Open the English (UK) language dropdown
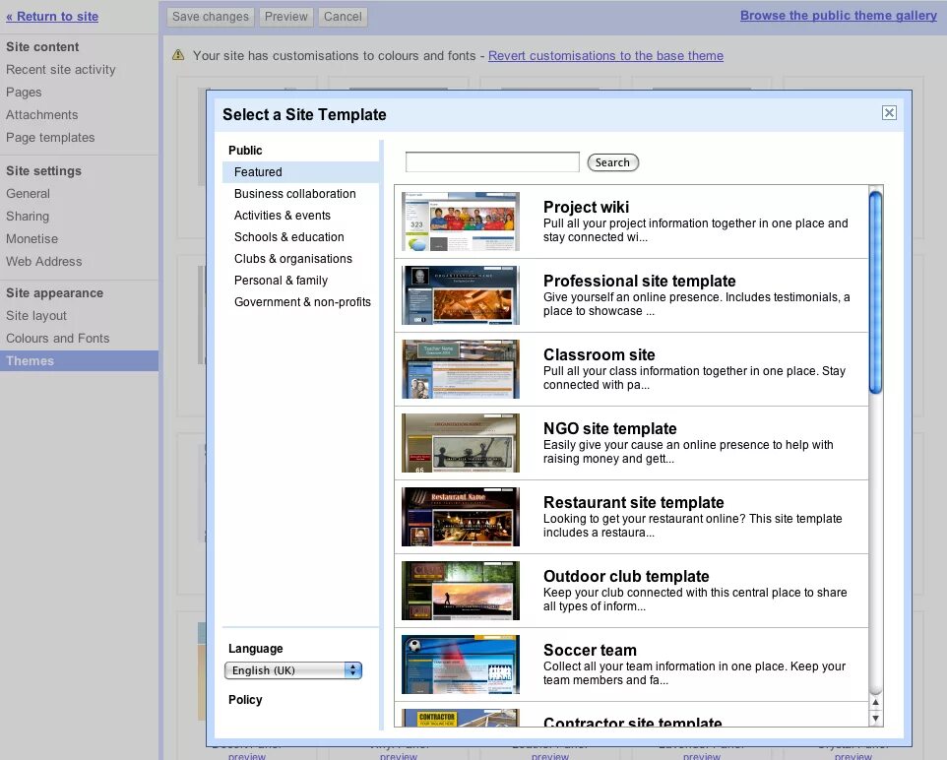The image size is (947, 760). tap(292, 669)
